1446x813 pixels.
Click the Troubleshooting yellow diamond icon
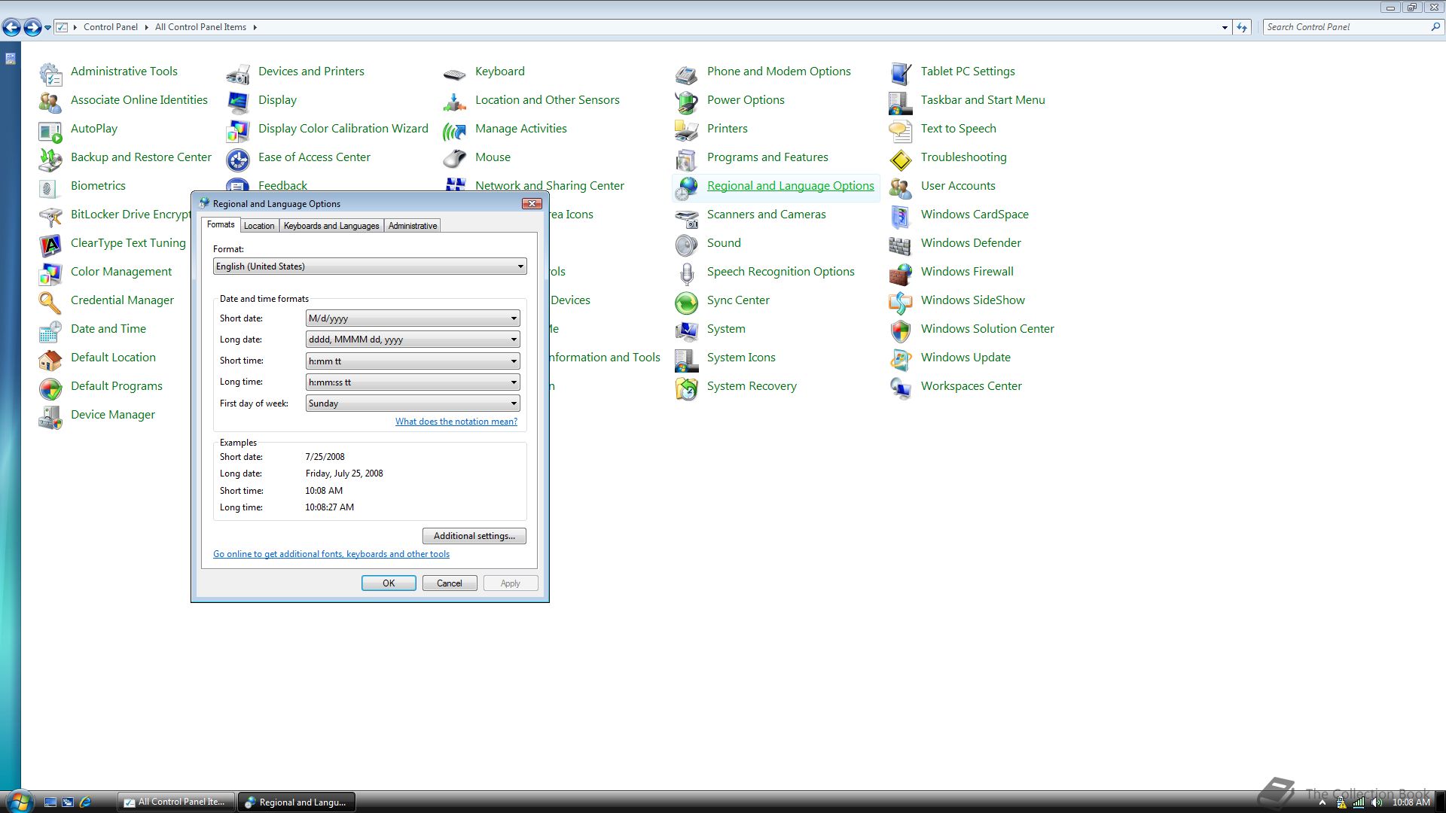[x=900, y=159]
